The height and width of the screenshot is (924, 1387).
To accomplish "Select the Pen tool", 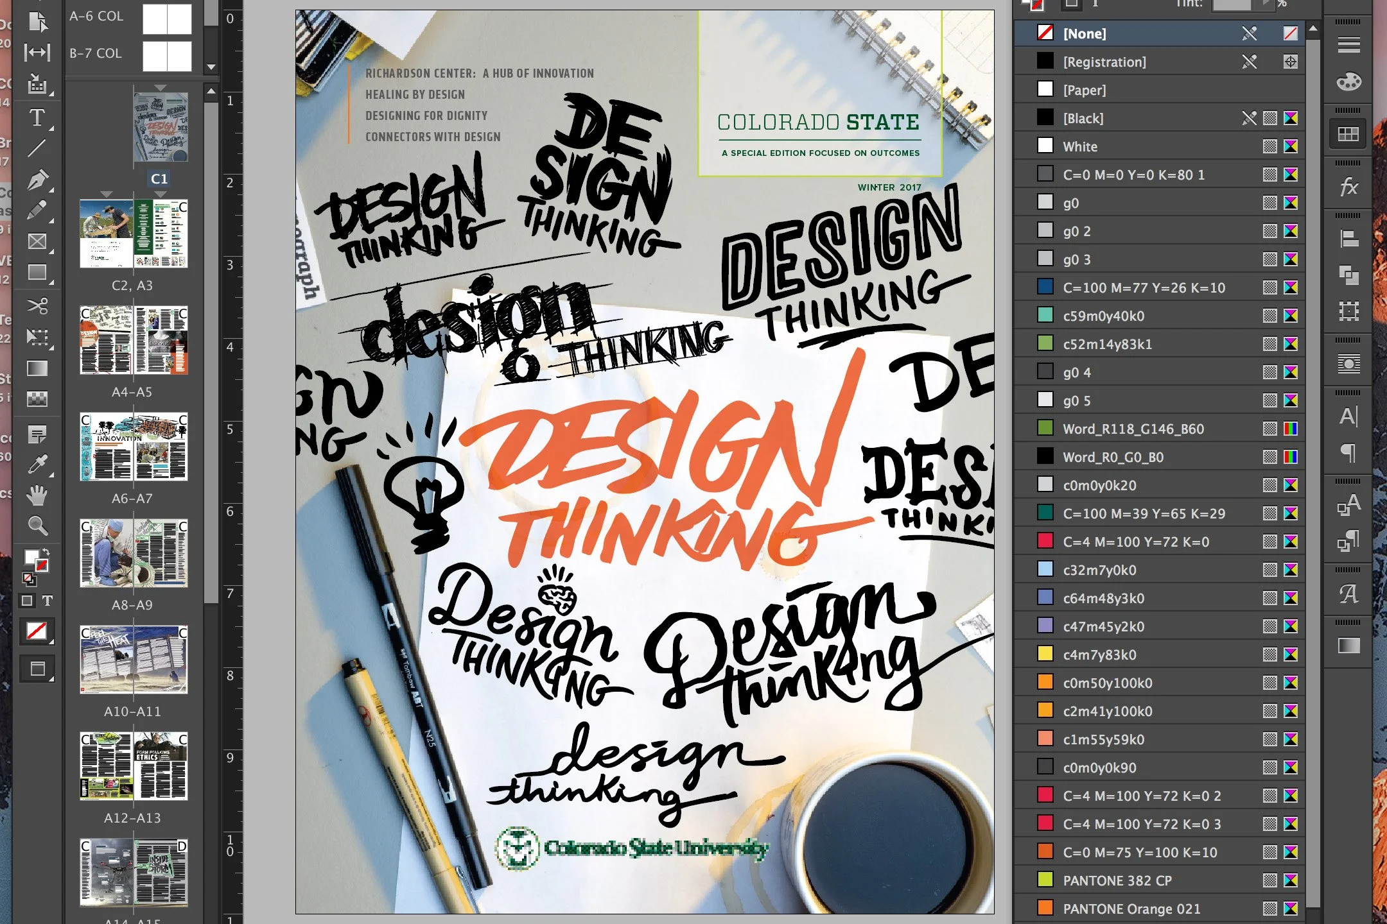I will (x=37, y=180).
